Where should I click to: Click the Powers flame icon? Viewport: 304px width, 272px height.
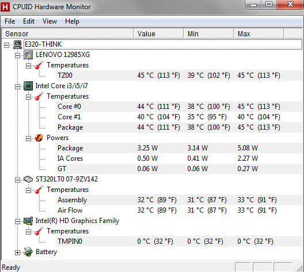(x=39, y=138)
